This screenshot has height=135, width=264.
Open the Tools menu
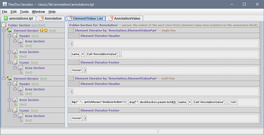click(24, 12)
